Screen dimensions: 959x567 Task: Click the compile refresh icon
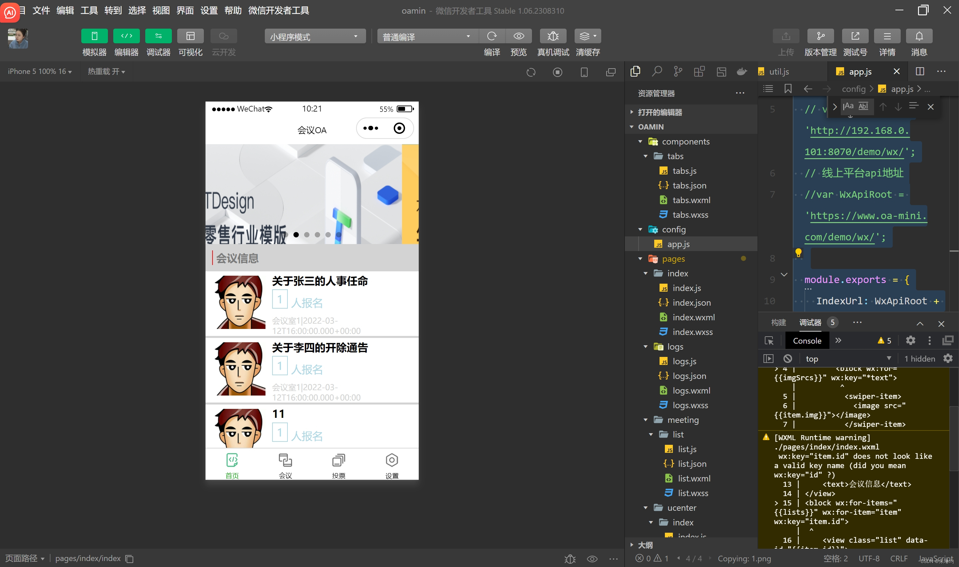492,36
